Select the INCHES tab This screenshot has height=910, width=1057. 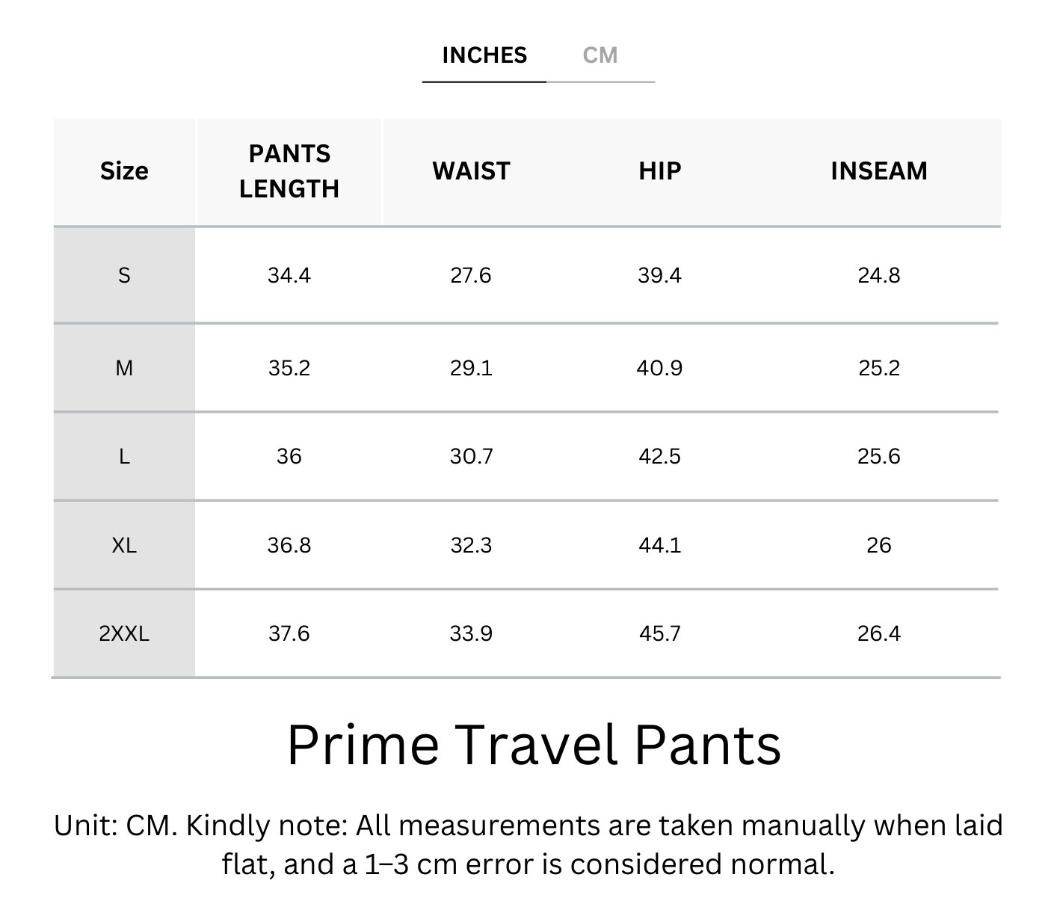click(484, 55)
